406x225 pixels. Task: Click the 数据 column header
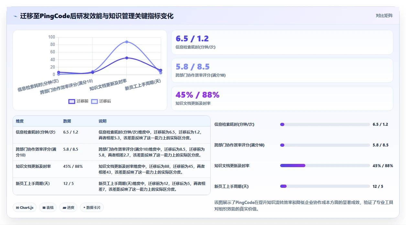point(67,121)
